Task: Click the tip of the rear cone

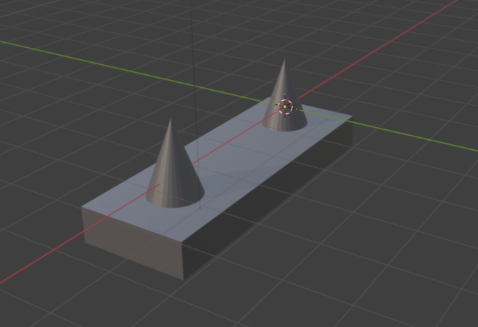Action: (283, 61)
